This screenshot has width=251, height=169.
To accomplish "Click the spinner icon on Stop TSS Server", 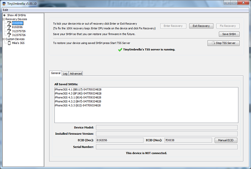I will tap(213, 43).
